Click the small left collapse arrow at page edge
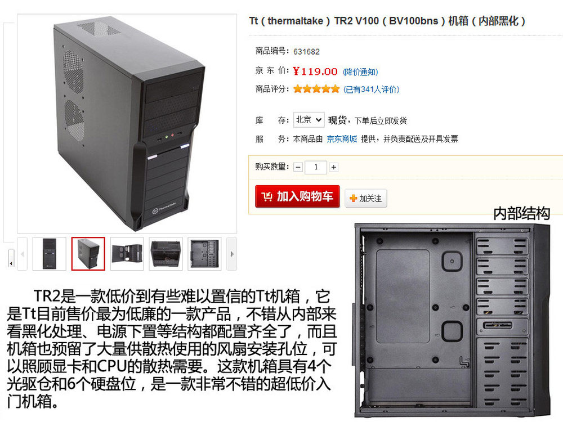 (11, 258)
